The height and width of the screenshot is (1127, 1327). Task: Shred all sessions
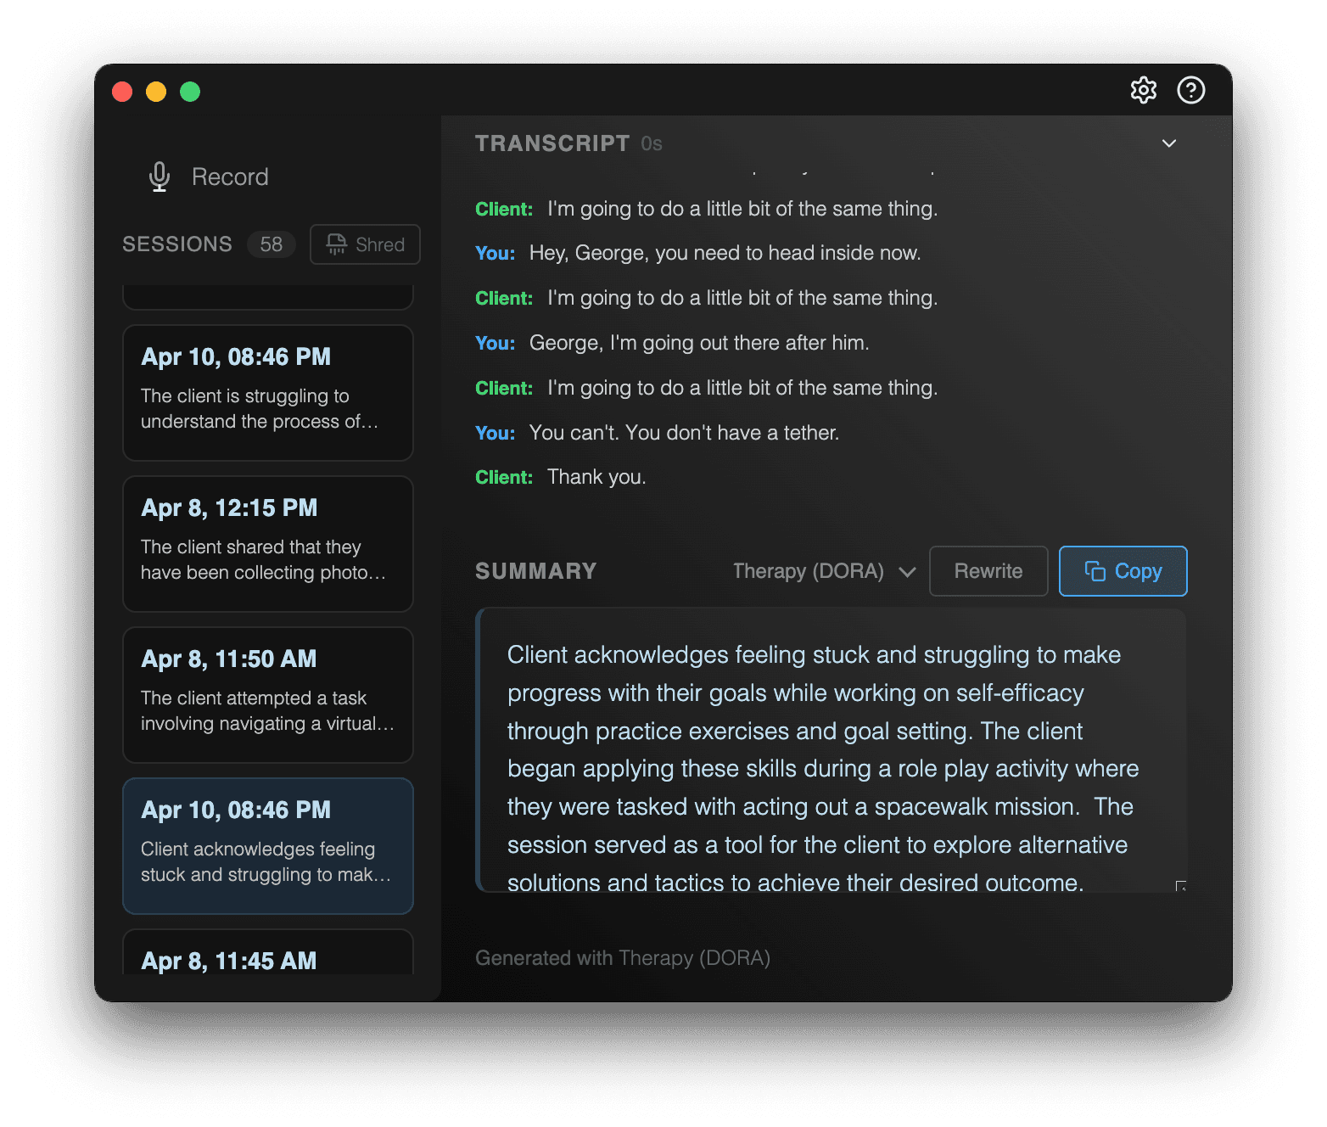(x=365, y=244)
